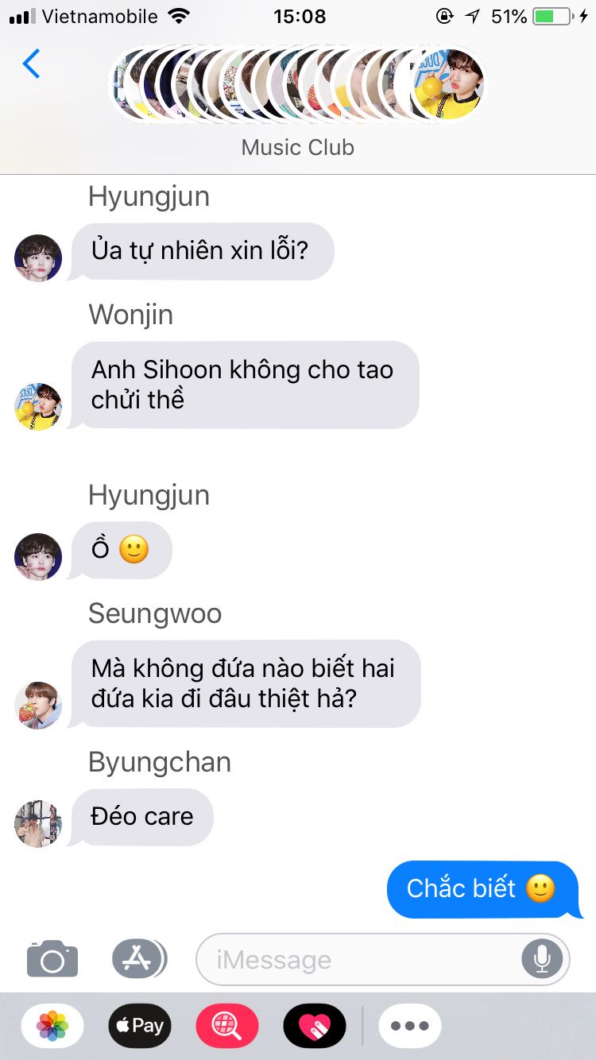Image resolution: width=596 pixels, height=1060 pixels.
Task: Select the 'Anh Sihoon không cho tao' message
Action: point(245,385)
